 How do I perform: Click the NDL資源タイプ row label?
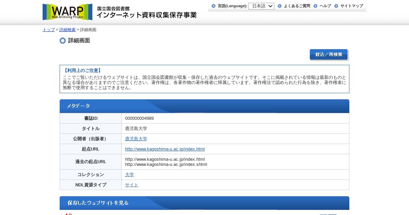[91, 185]
